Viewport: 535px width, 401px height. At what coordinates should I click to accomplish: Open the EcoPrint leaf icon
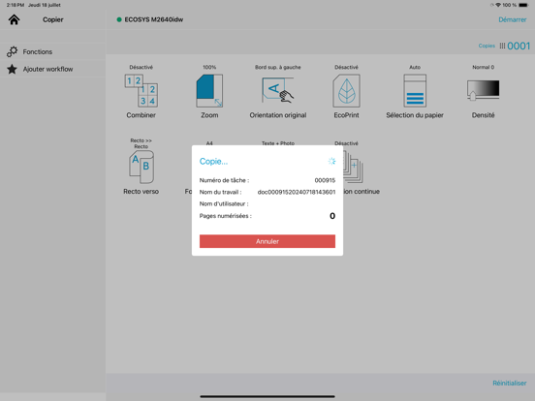point(346,91)
